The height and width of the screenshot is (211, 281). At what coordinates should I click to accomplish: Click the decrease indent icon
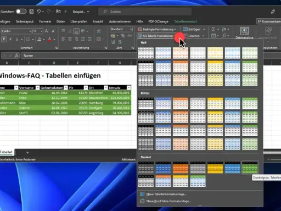pyautogui.click(x=83, y=39)
